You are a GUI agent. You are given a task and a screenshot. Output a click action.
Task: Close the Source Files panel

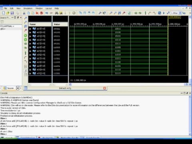pyautogui.click(x=21, y=18)
